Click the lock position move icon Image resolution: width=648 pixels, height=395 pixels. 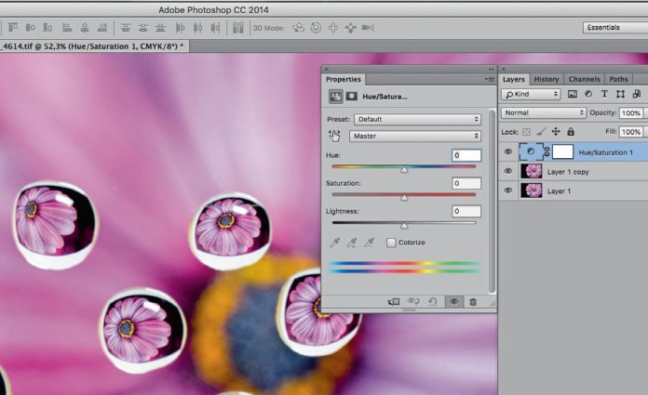[x=556, y=132]
